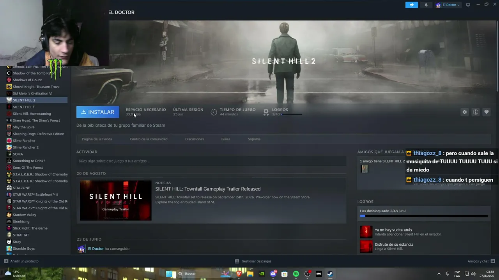Click El Doctor's avatar in activity feed
Image resolution: width=499 pixels, height=280 pixels.
tap(81, 248)
